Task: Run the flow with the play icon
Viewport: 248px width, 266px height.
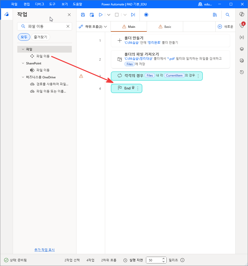Action: pos(101,15)
